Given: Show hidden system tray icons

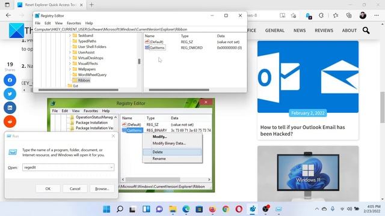Looking at the screenshot, I should pos(317,209).
